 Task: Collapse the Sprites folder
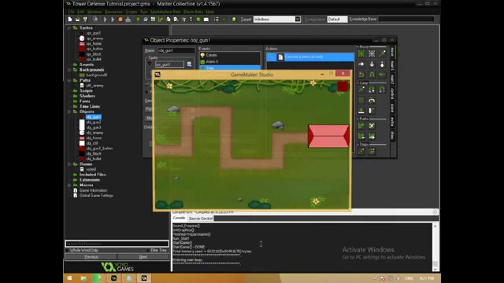point(69,28)
